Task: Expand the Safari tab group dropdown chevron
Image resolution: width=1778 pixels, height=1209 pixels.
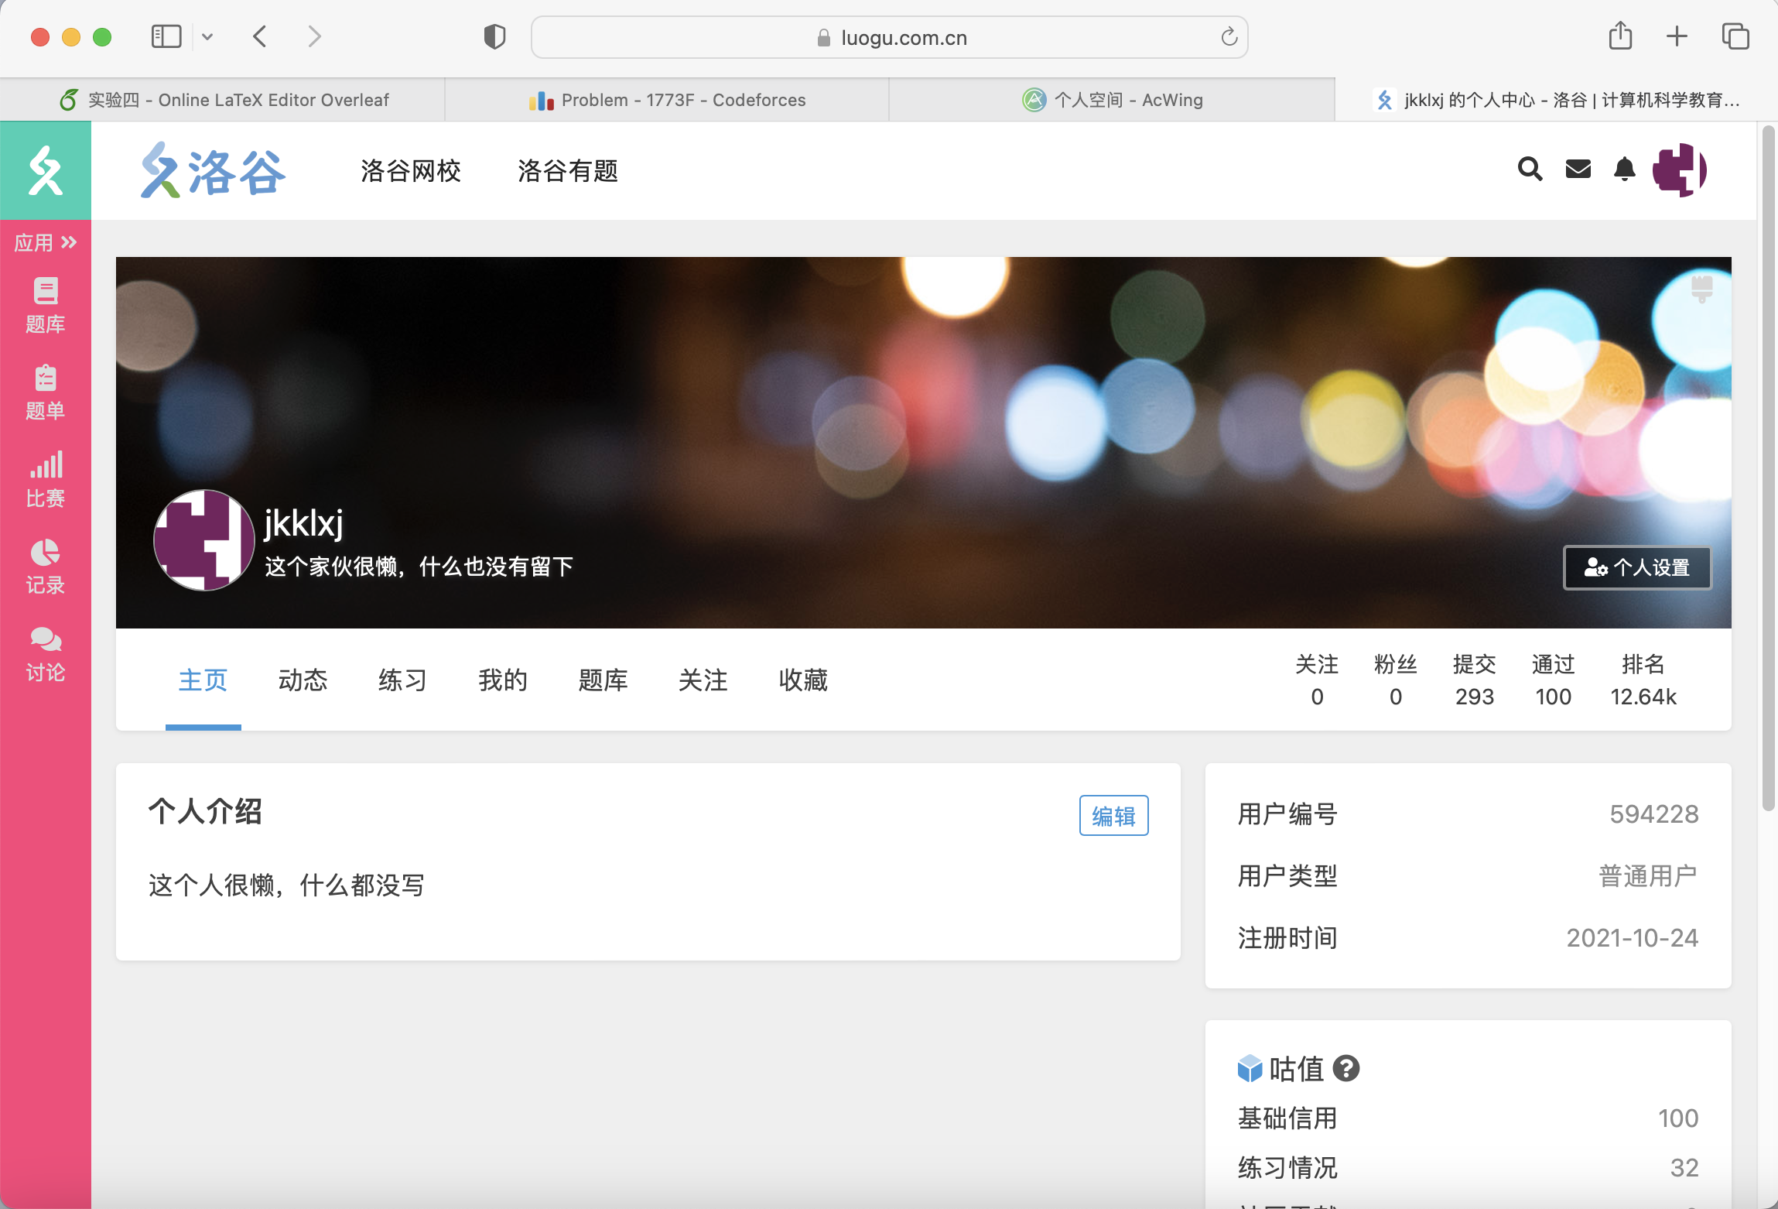Action: click(207, 36)
